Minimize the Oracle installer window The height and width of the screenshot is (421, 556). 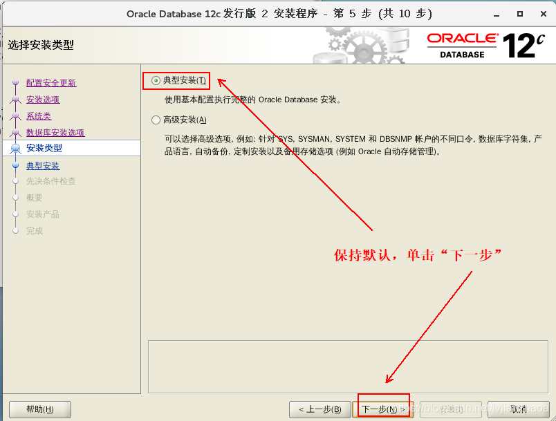pyautogui.click(x=497, y=15)
